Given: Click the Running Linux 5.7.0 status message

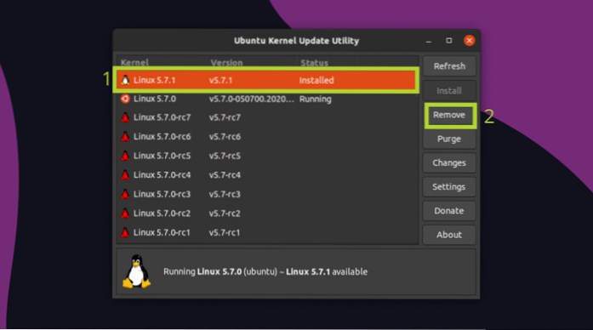Looking at the screenshot, I should tap(265, 272).
